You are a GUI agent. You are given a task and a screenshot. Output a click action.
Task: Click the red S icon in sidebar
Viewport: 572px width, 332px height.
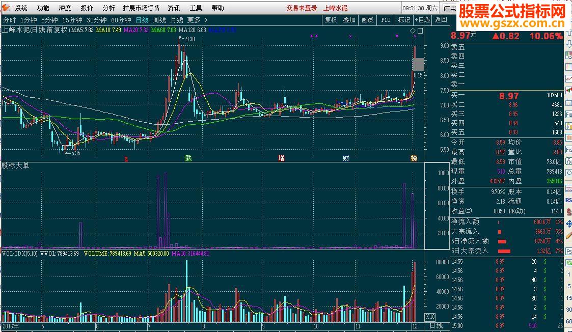point(569,212)
